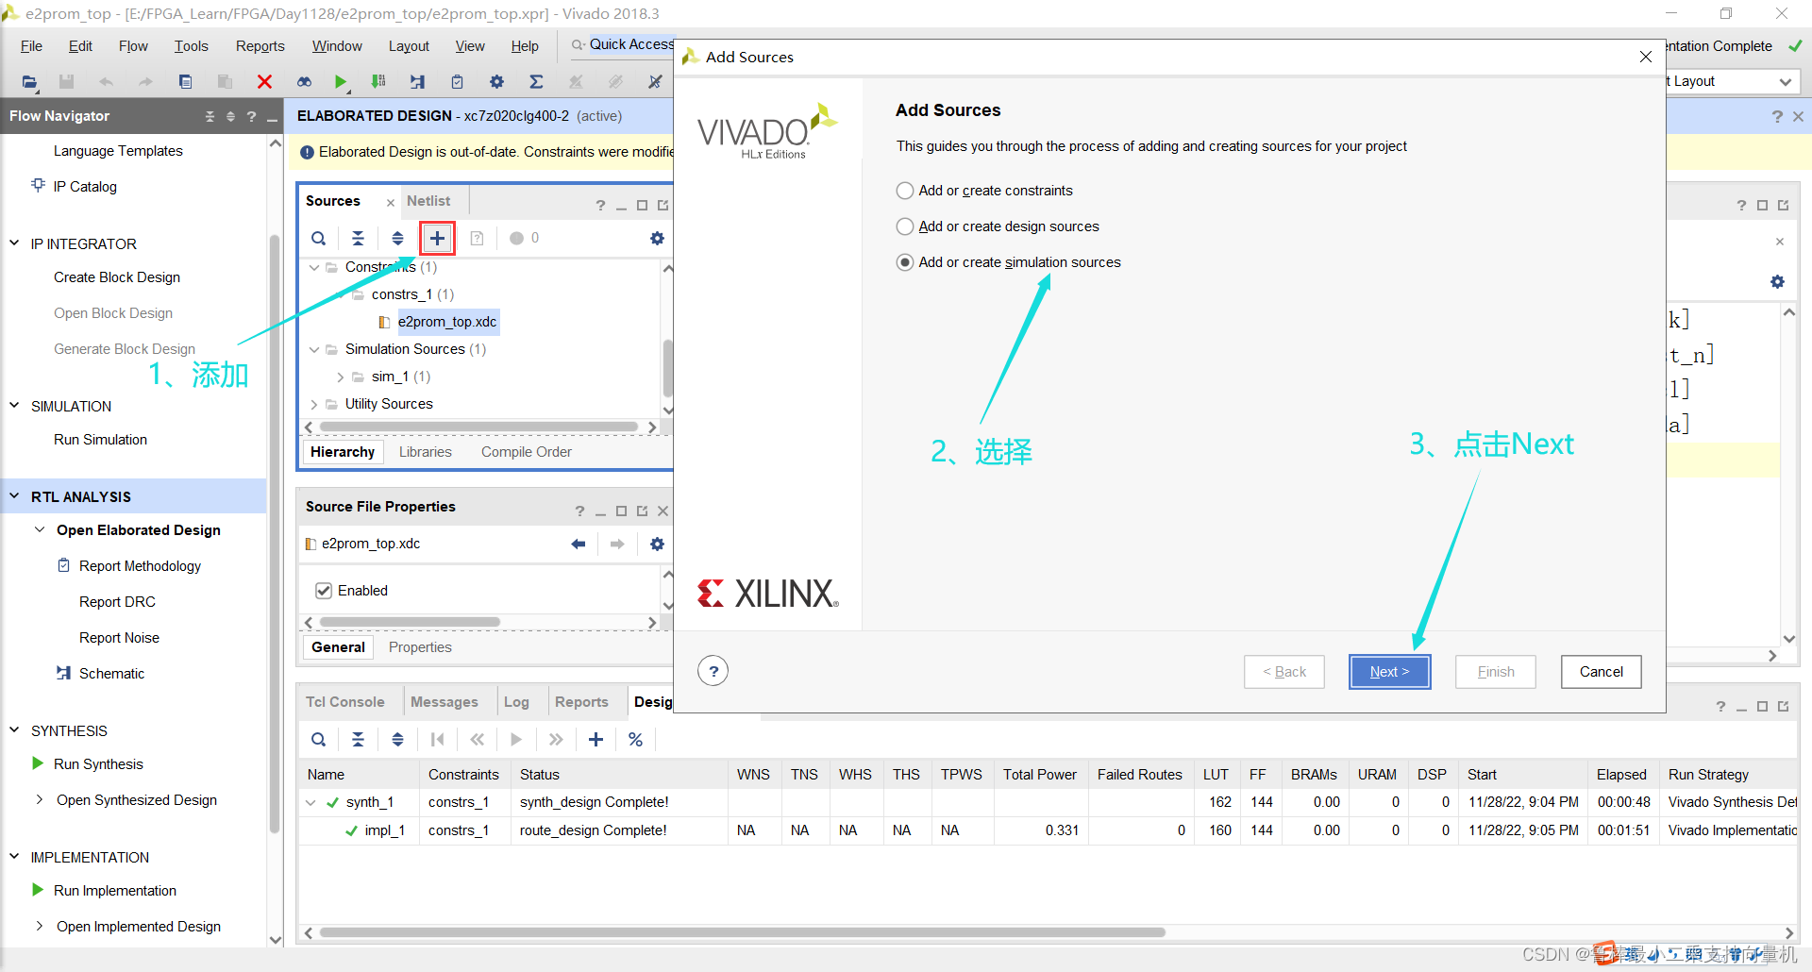The height and width of the screenshot is (972, 1812).
Task: Collapse the SYNTHESIS section
Action: click(14, 730)
